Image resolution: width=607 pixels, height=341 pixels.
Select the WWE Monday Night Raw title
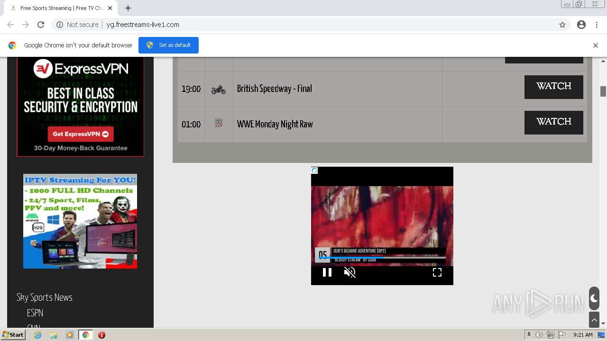click(x=275, y=124)
